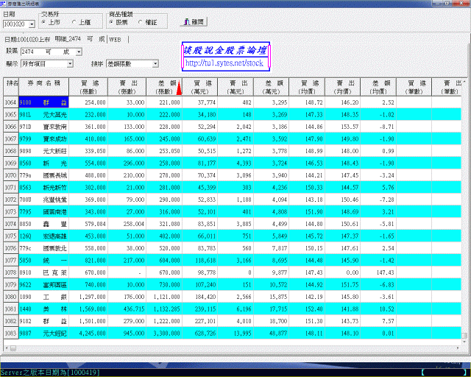Click the 離開 exit button
The width and height of the screenshot is (471, 377).
click(194, 22)
